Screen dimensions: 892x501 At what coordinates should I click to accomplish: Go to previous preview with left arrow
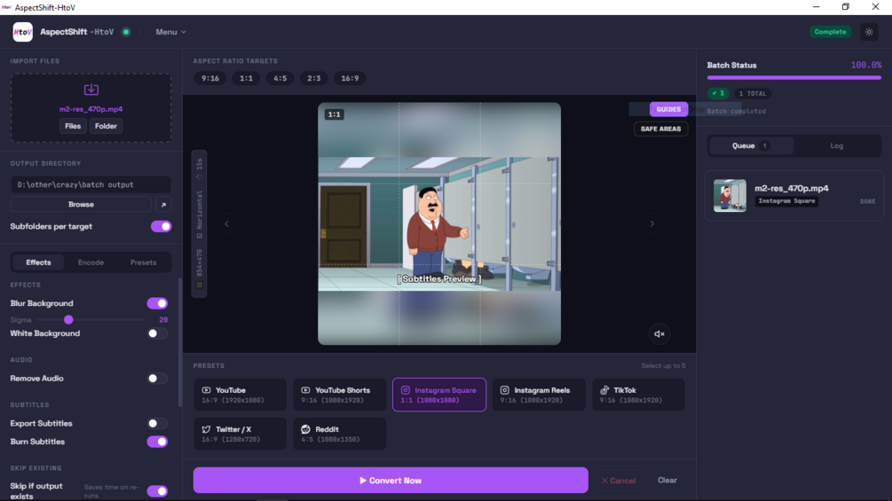pyautogui.click(x=226, y=223)
